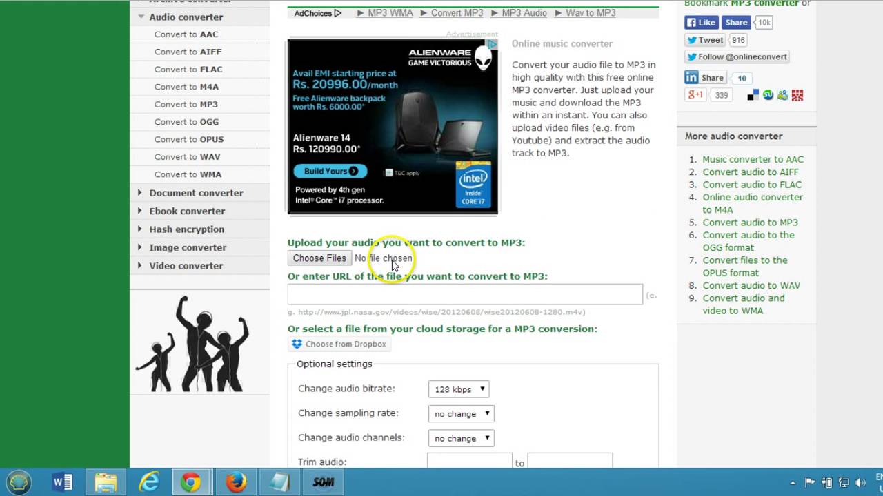Viewport: 883px width, 496px height.
Task: Click the Facebook Like button
Action: click(x=702, y=23)
